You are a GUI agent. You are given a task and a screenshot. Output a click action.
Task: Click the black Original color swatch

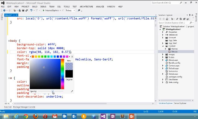(69, 74)
